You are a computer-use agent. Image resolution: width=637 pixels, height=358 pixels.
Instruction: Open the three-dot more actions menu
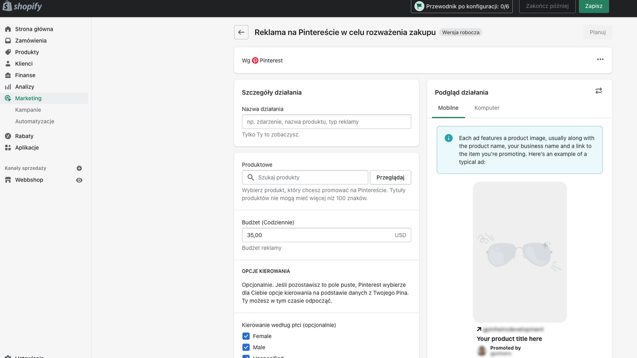[600, 60]
